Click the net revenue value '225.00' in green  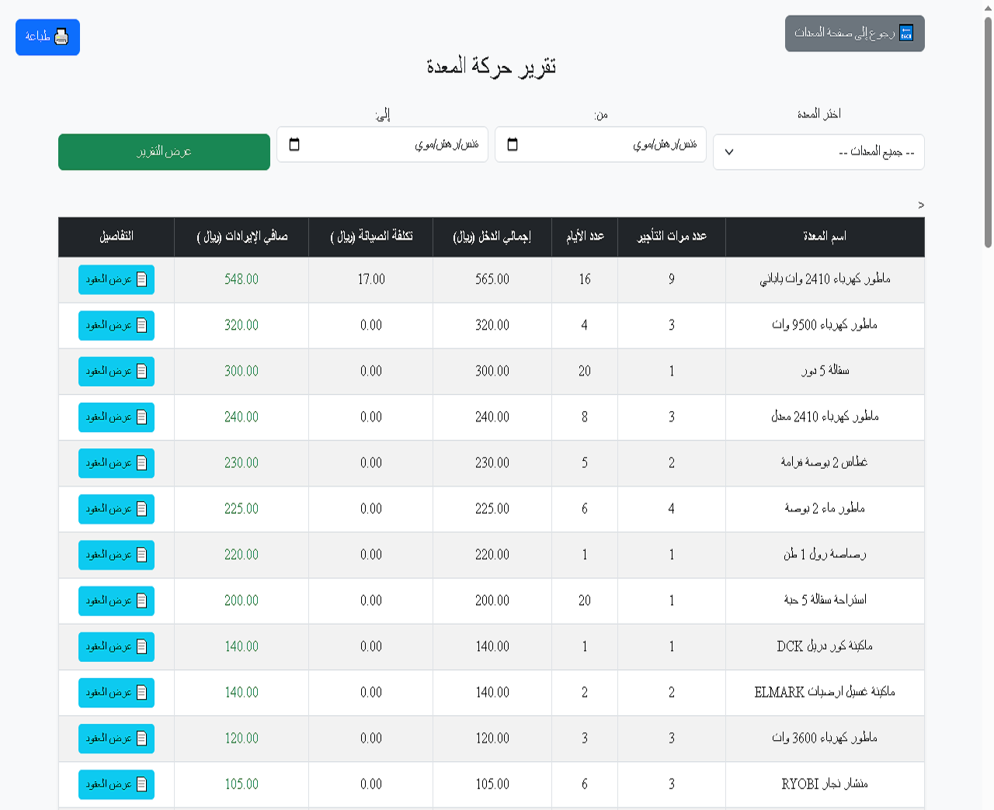[242, 509]
